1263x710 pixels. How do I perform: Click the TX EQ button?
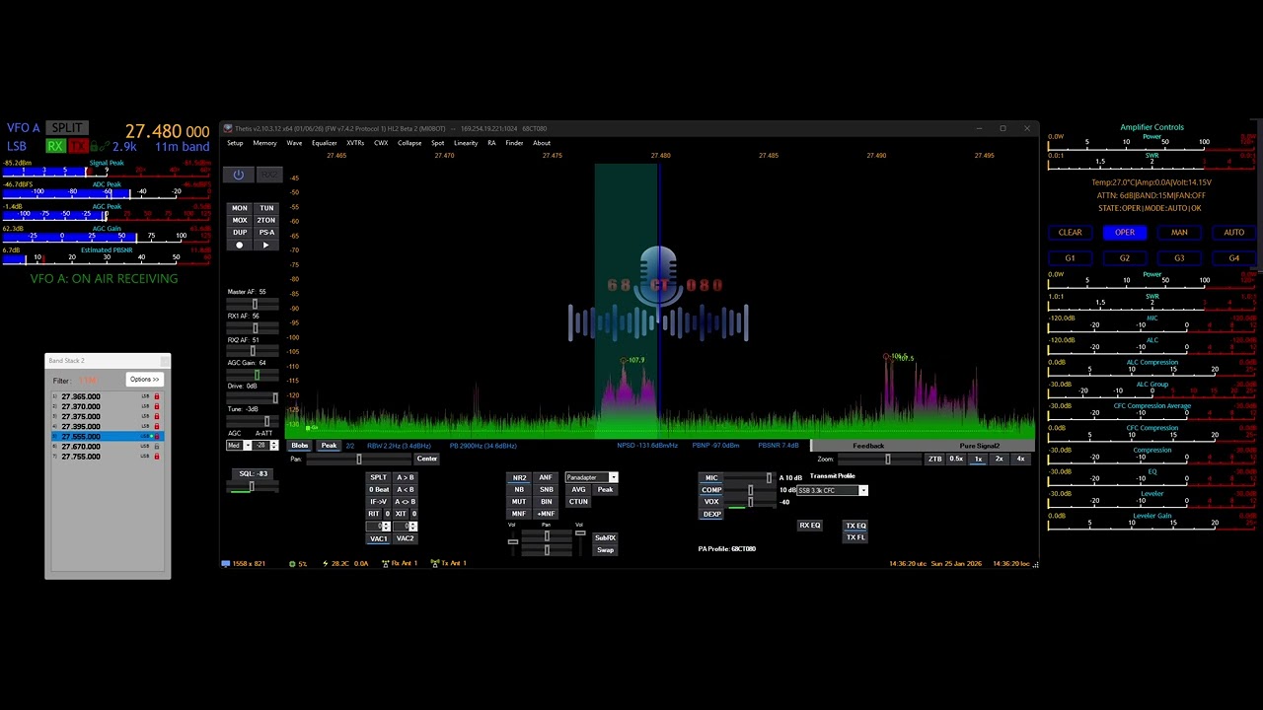pyautogui.click(x=855, y=526)
